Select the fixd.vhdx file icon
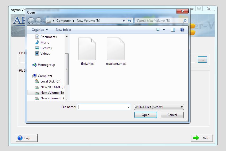 87,49
